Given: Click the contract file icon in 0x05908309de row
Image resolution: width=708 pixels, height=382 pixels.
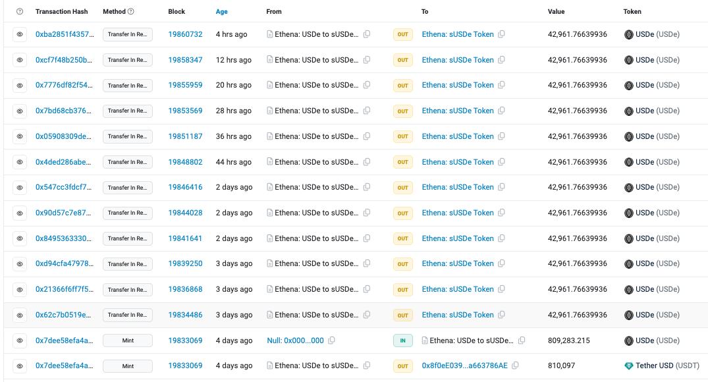Looking at the screenshot, I should click(270, 136).
